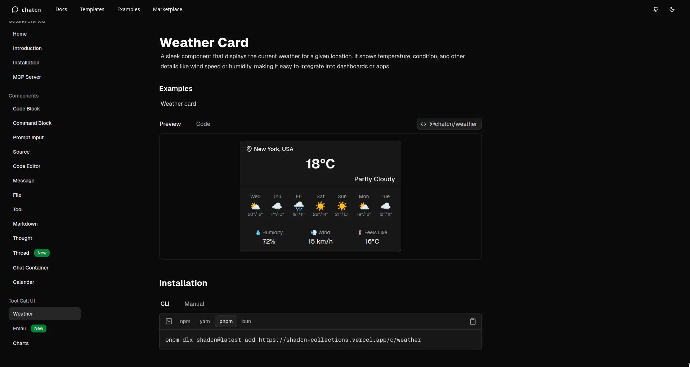Click Thursday cloud forecast icon
Image resolution: width=690 pixels, height=367 pixels.
[277, 206]
